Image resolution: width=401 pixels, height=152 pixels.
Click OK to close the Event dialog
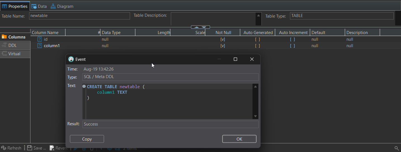[x=239, y=139]
